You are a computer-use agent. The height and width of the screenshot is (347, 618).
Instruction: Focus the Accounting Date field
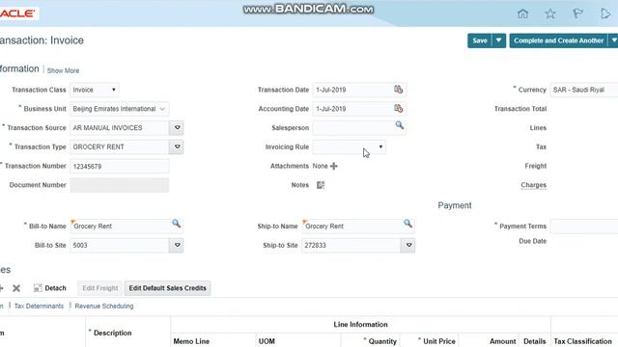[x=352, y=109]
